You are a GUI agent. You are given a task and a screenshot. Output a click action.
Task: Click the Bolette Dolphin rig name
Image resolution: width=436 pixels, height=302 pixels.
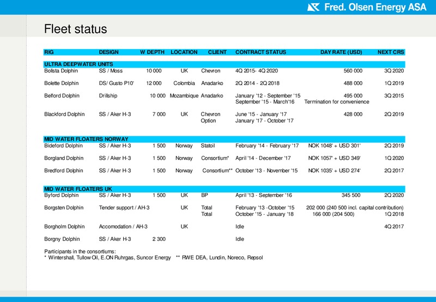tap(62, 83)
